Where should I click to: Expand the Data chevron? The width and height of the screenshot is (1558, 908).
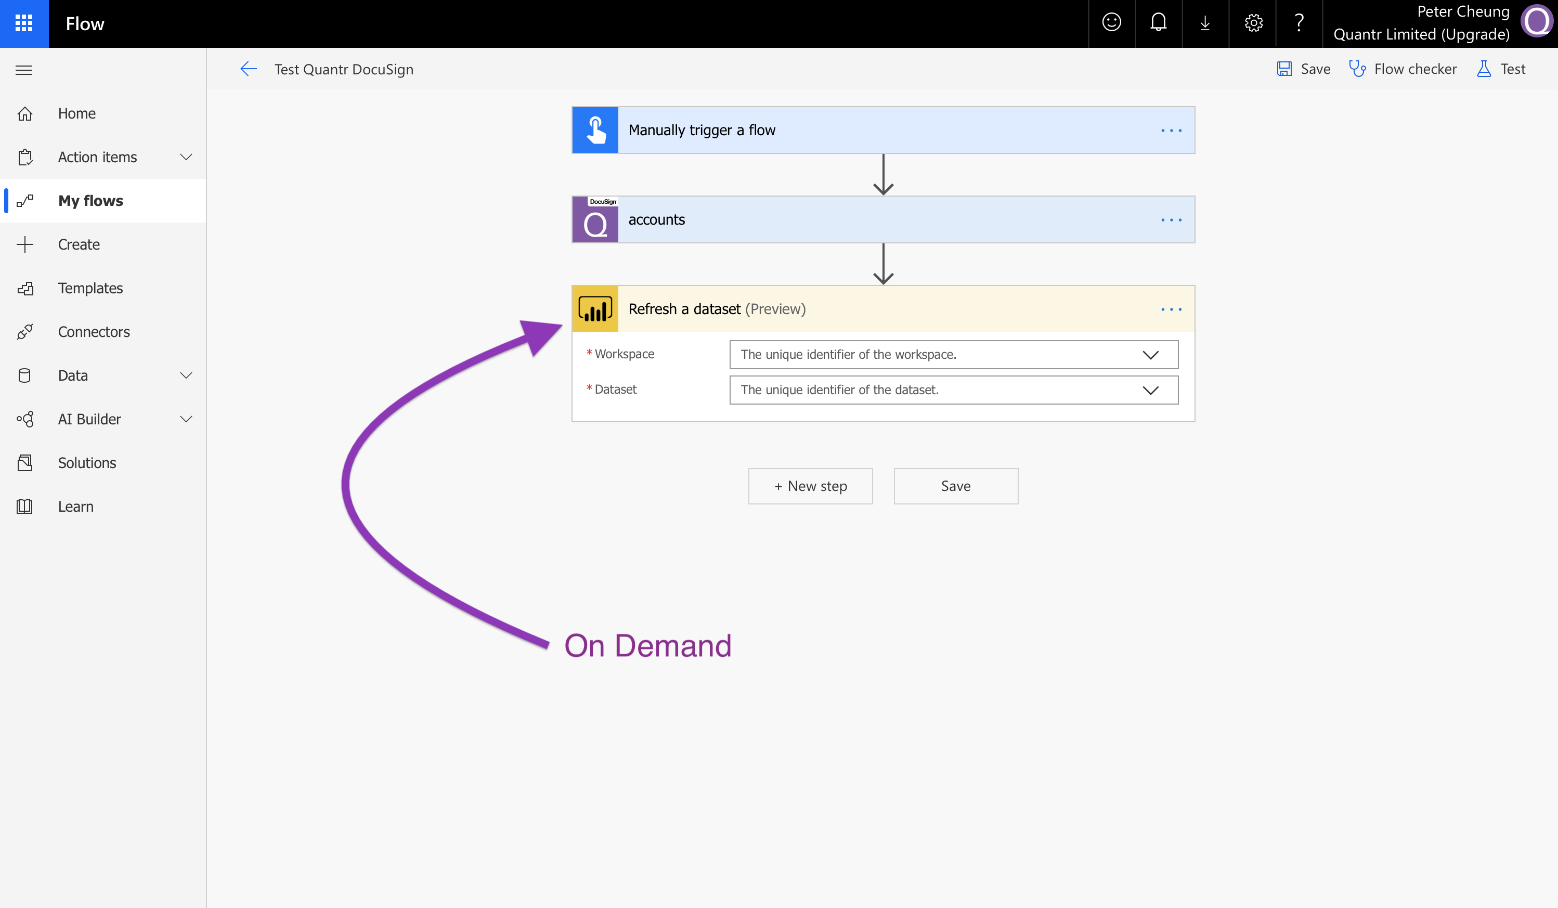186,375
